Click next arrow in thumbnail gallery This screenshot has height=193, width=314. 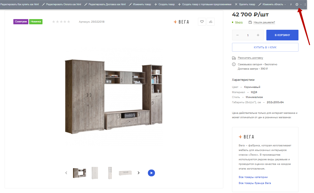(x=139, y=173)
